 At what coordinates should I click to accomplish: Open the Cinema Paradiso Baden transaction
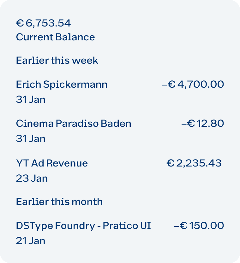point(120,131)
